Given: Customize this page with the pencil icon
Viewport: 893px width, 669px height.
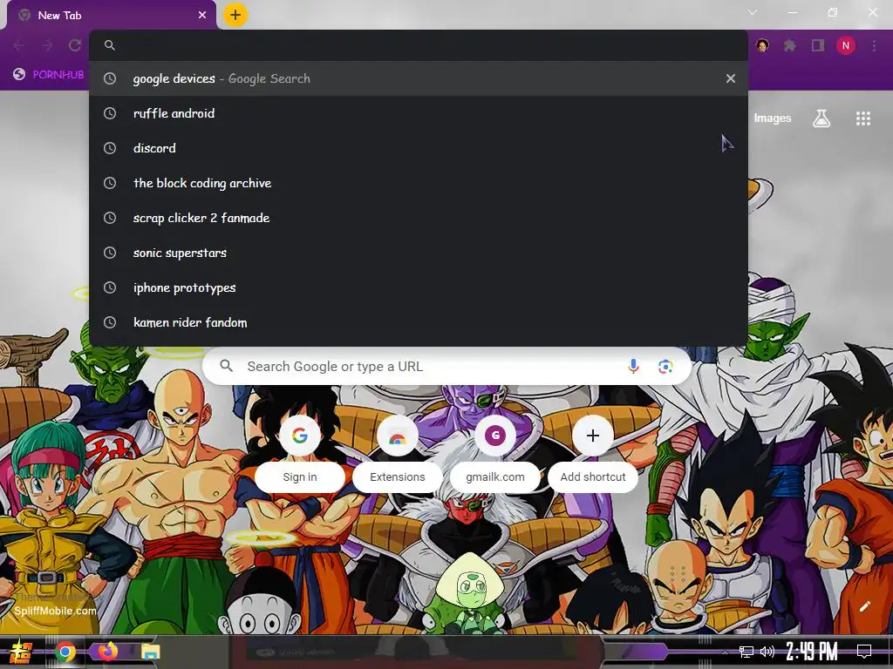Looking at the screenshot, I should (864, 606).
